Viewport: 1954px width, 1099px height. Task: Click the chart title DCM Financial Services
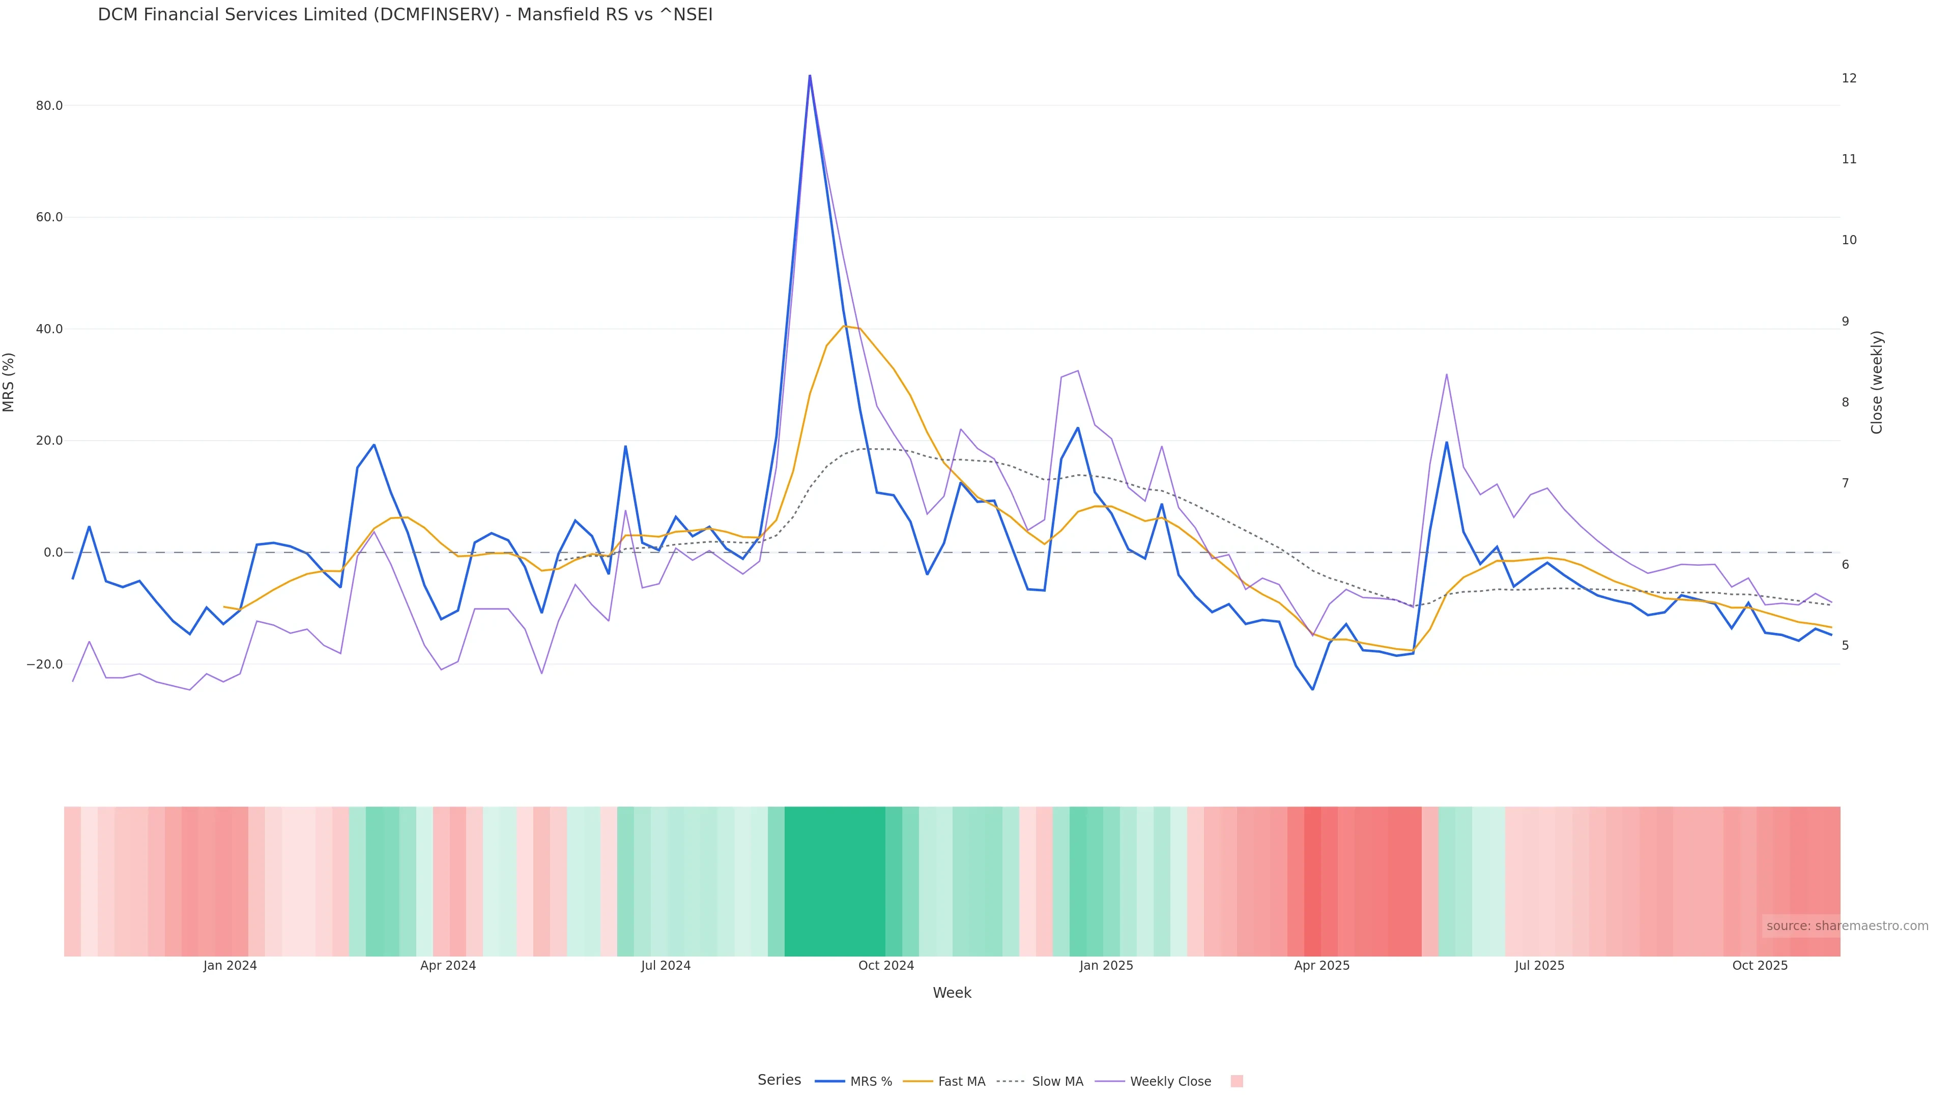pos(405,14)
